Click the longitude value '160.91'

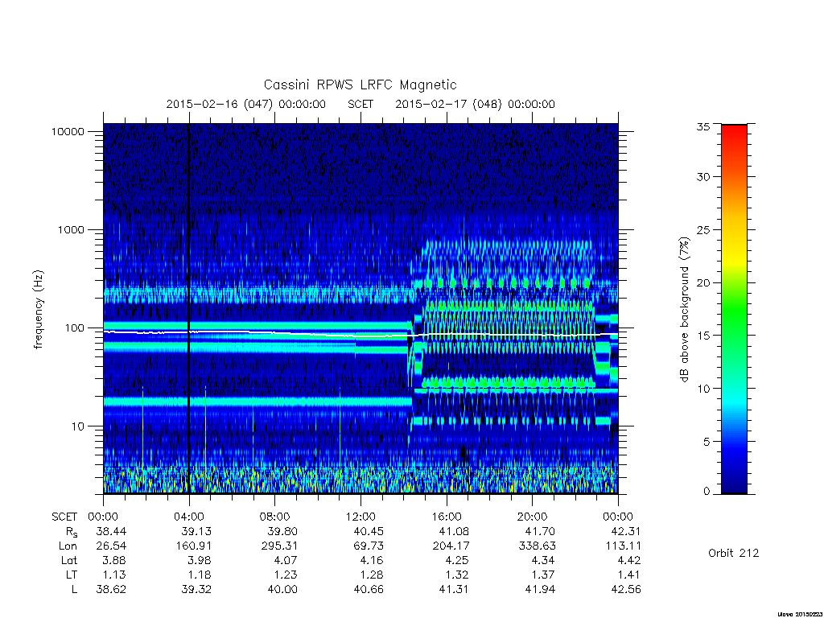point(193,546)
